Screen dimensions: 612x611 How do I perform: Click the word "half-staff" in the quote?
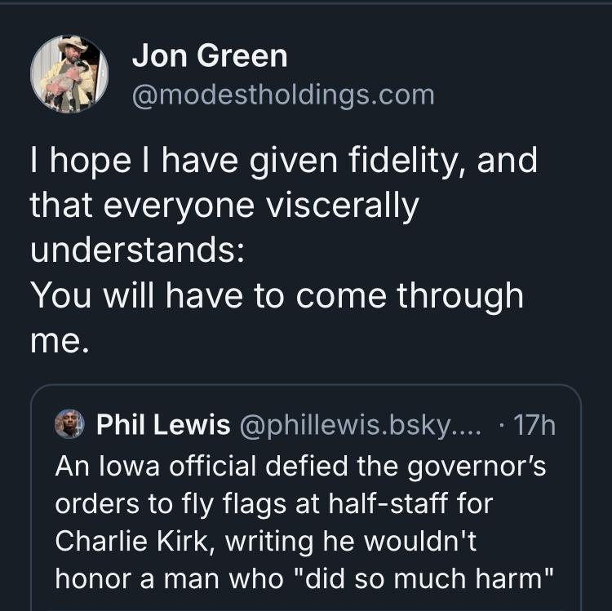tap(446, 503)
